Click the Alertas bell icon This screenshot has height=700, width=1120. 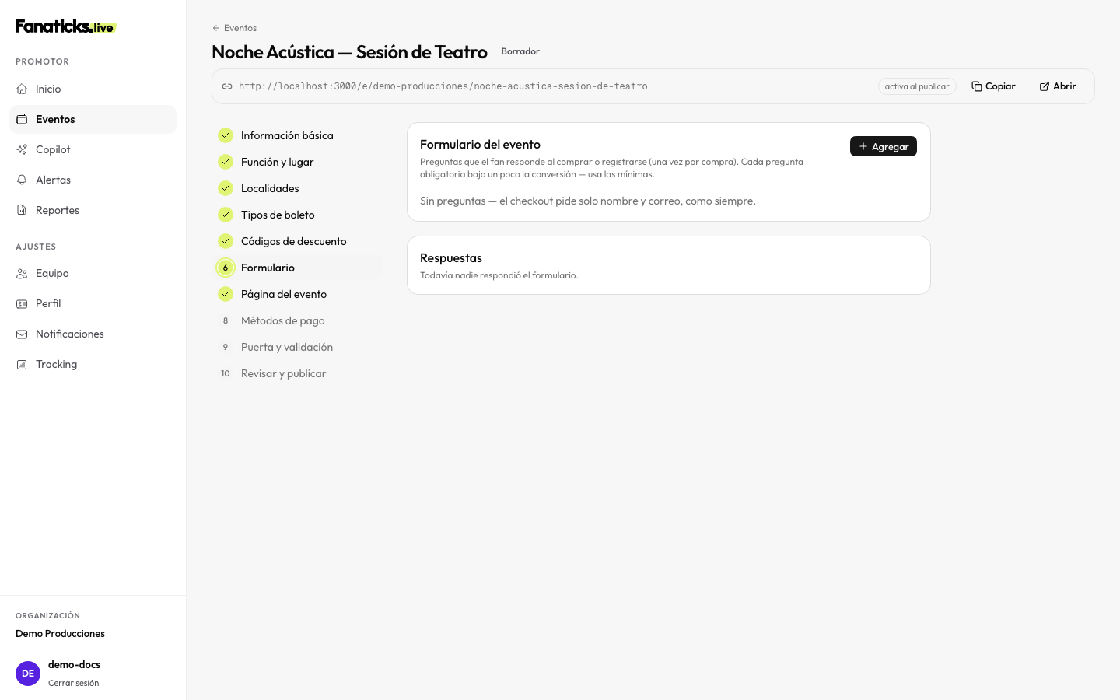click(x=22, y=180)
